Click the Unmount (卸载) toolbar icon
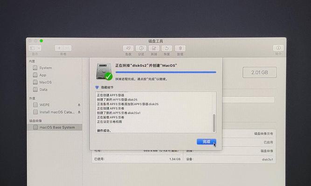 (x=180, y=48)
